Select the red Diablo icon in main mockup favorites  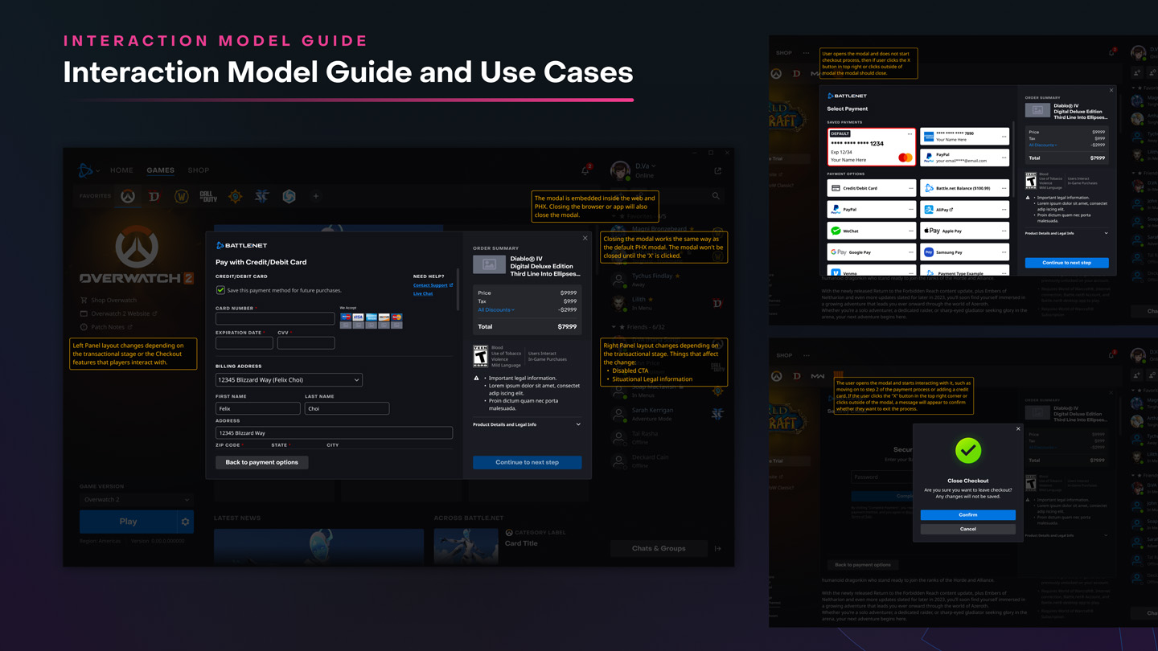click(154, 196)
